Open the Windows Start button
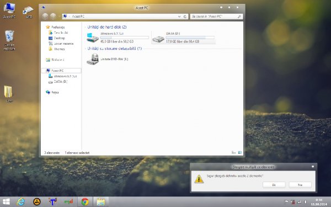 (x=6, y=201)
